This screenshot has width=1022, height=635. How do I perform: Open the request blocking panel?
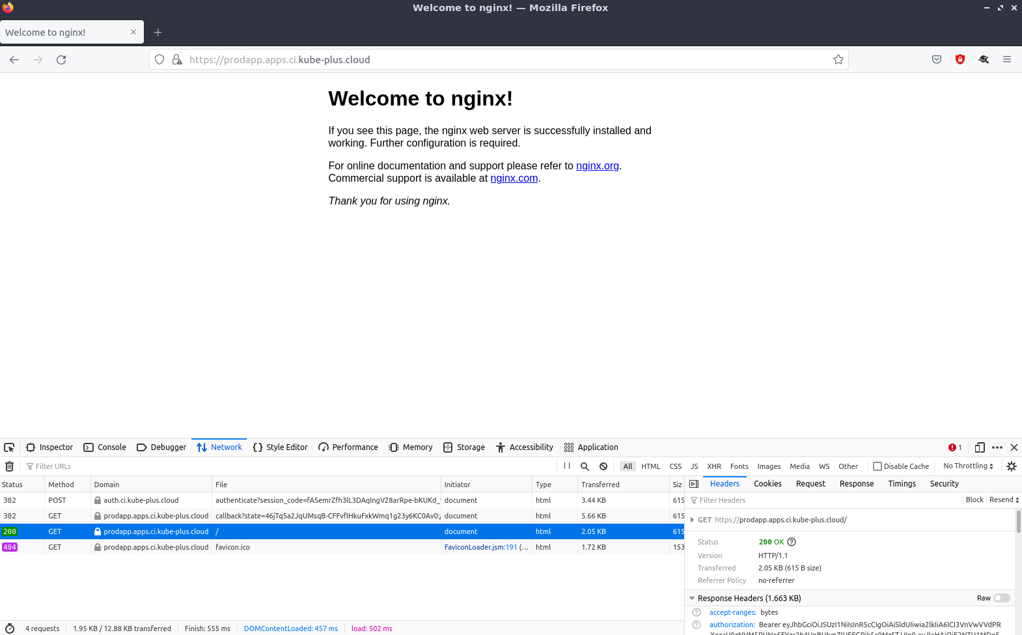click(x=603, y=466)
